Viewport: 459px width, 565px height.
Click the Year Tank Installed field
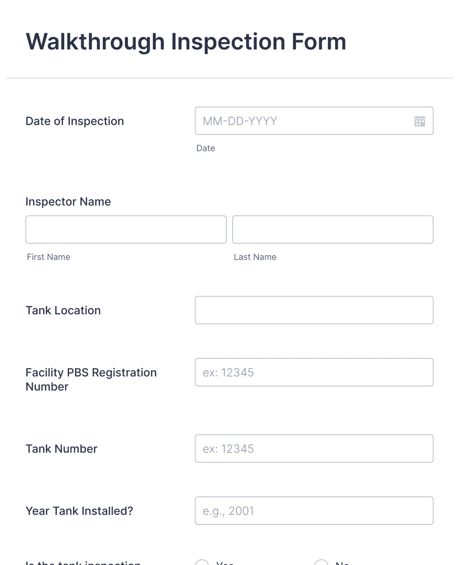coord(314,510)
